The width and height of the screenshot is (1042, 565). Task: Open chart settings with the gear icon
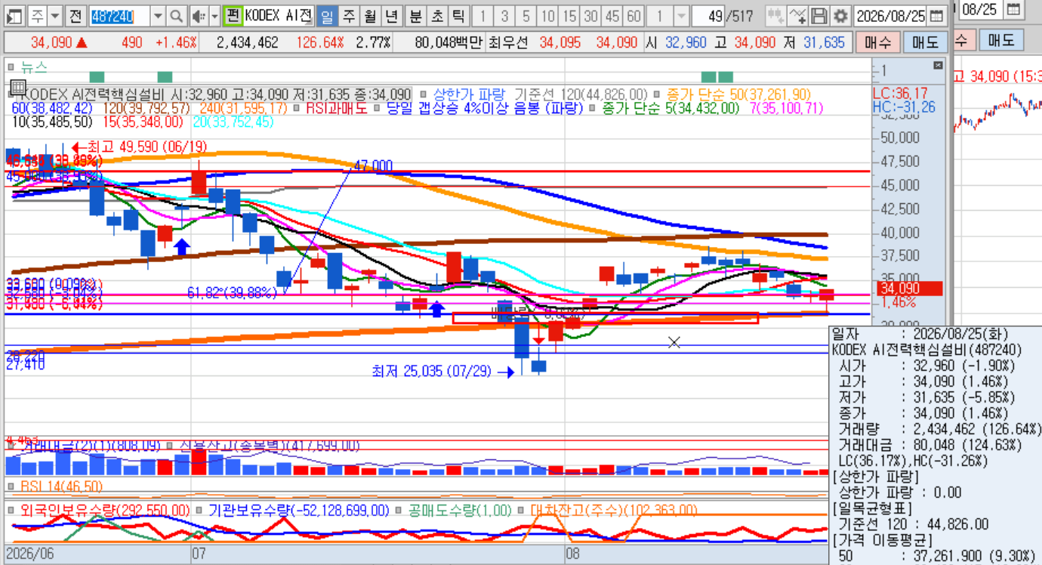pyautogui.click(x=840, y=16)
